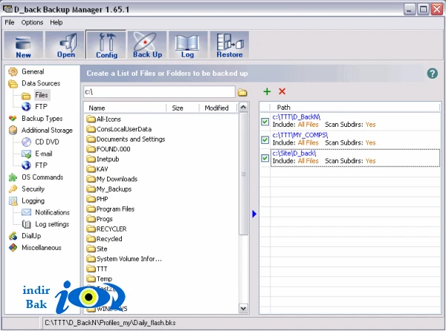Select Notifications under Logging

[x=52, y=212]
